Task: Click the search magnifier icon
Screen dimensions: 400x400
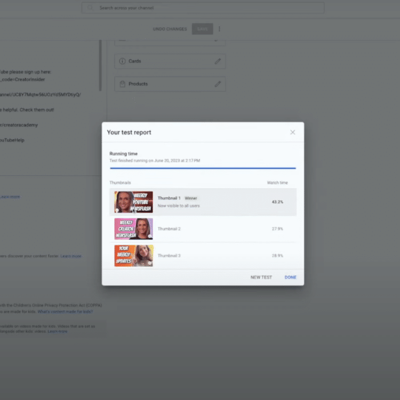Action: pyautogui.click(x=90, y=8)
